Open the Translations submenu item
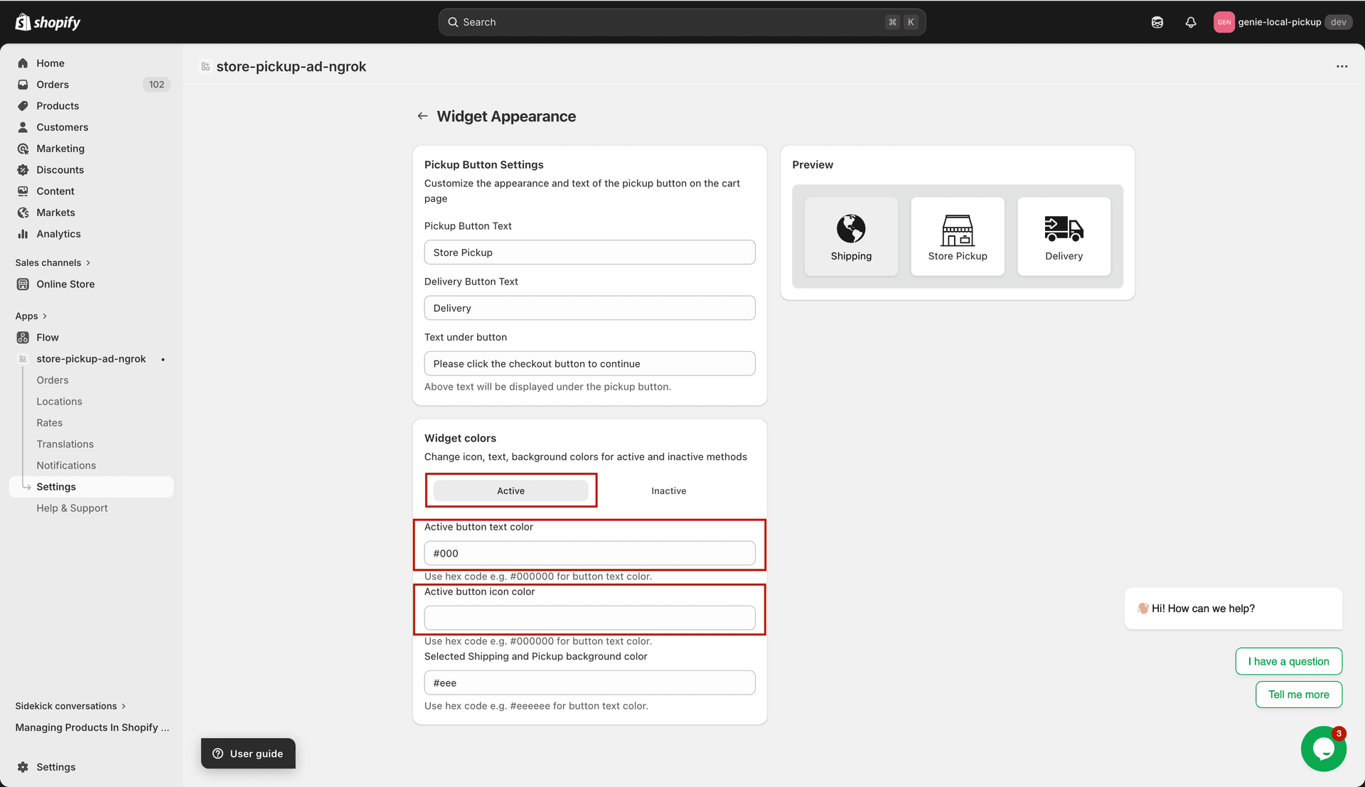This screenshot has height=787, width=1365. [65, 444]
